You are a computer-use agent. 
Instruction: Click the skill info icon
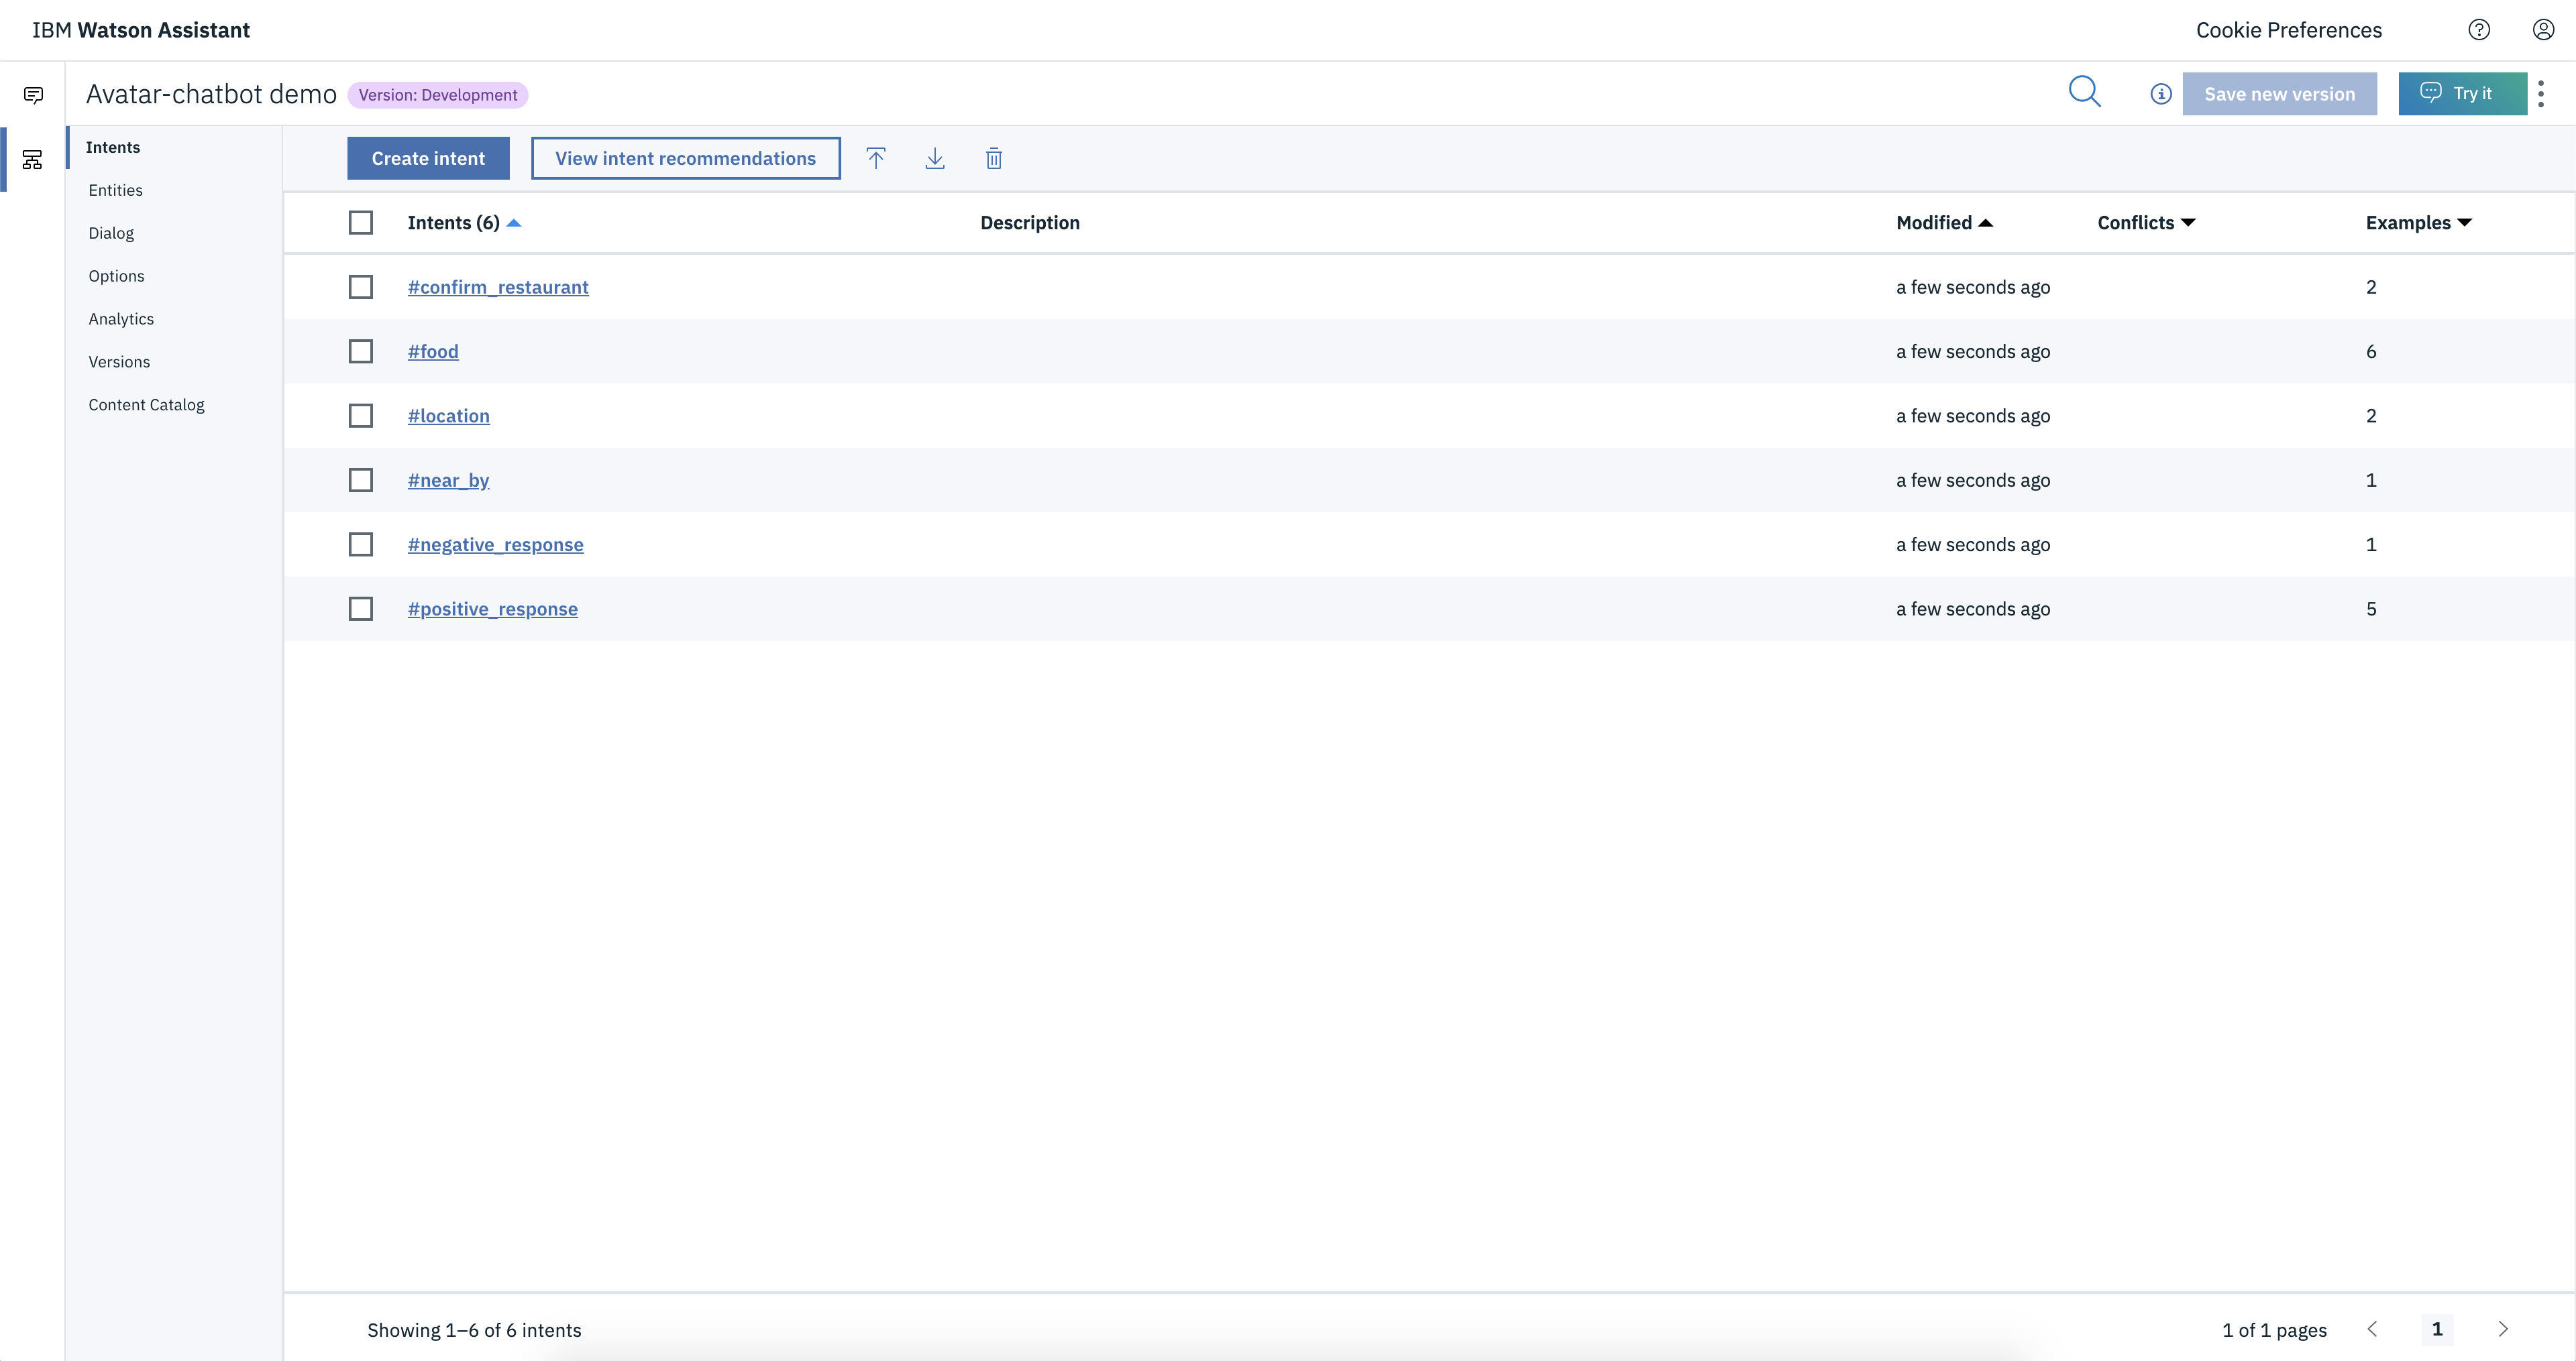tap(2160, 94)
